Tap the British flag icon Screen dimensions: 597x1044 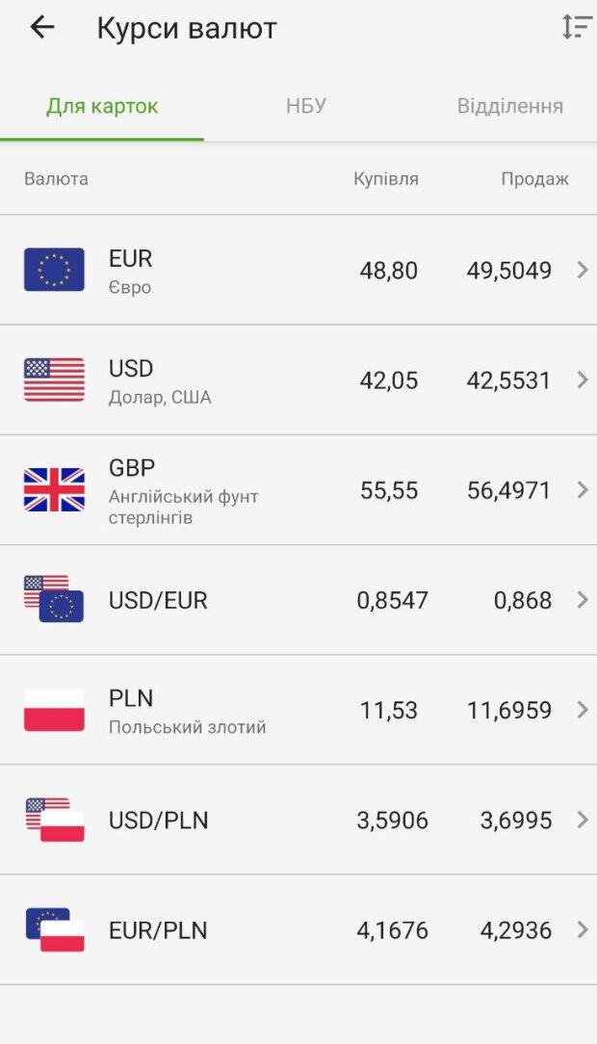pyautogui.click(x=54, y=489)
